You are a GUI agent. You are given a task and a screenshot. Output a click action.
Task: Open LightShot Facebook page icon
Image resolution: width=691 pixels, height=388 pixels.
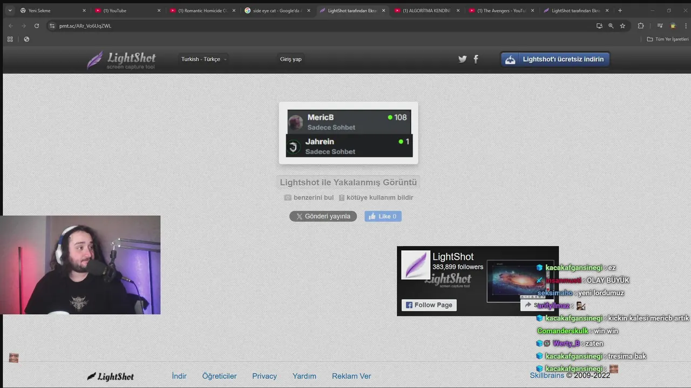(476, 59)
